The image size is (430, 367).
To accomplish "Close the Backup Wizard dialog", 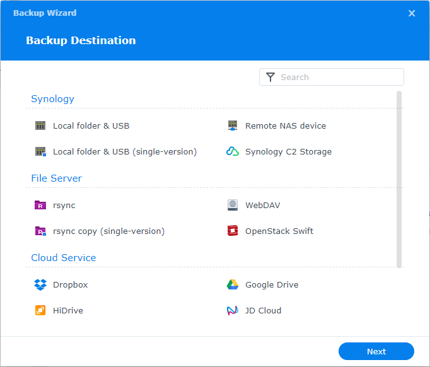I will 412,13.
